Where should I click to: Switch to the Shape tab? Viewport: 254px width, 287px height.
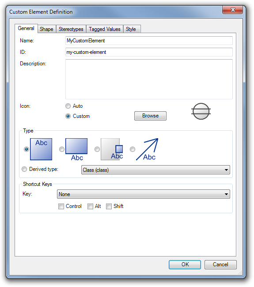point(46,29)
